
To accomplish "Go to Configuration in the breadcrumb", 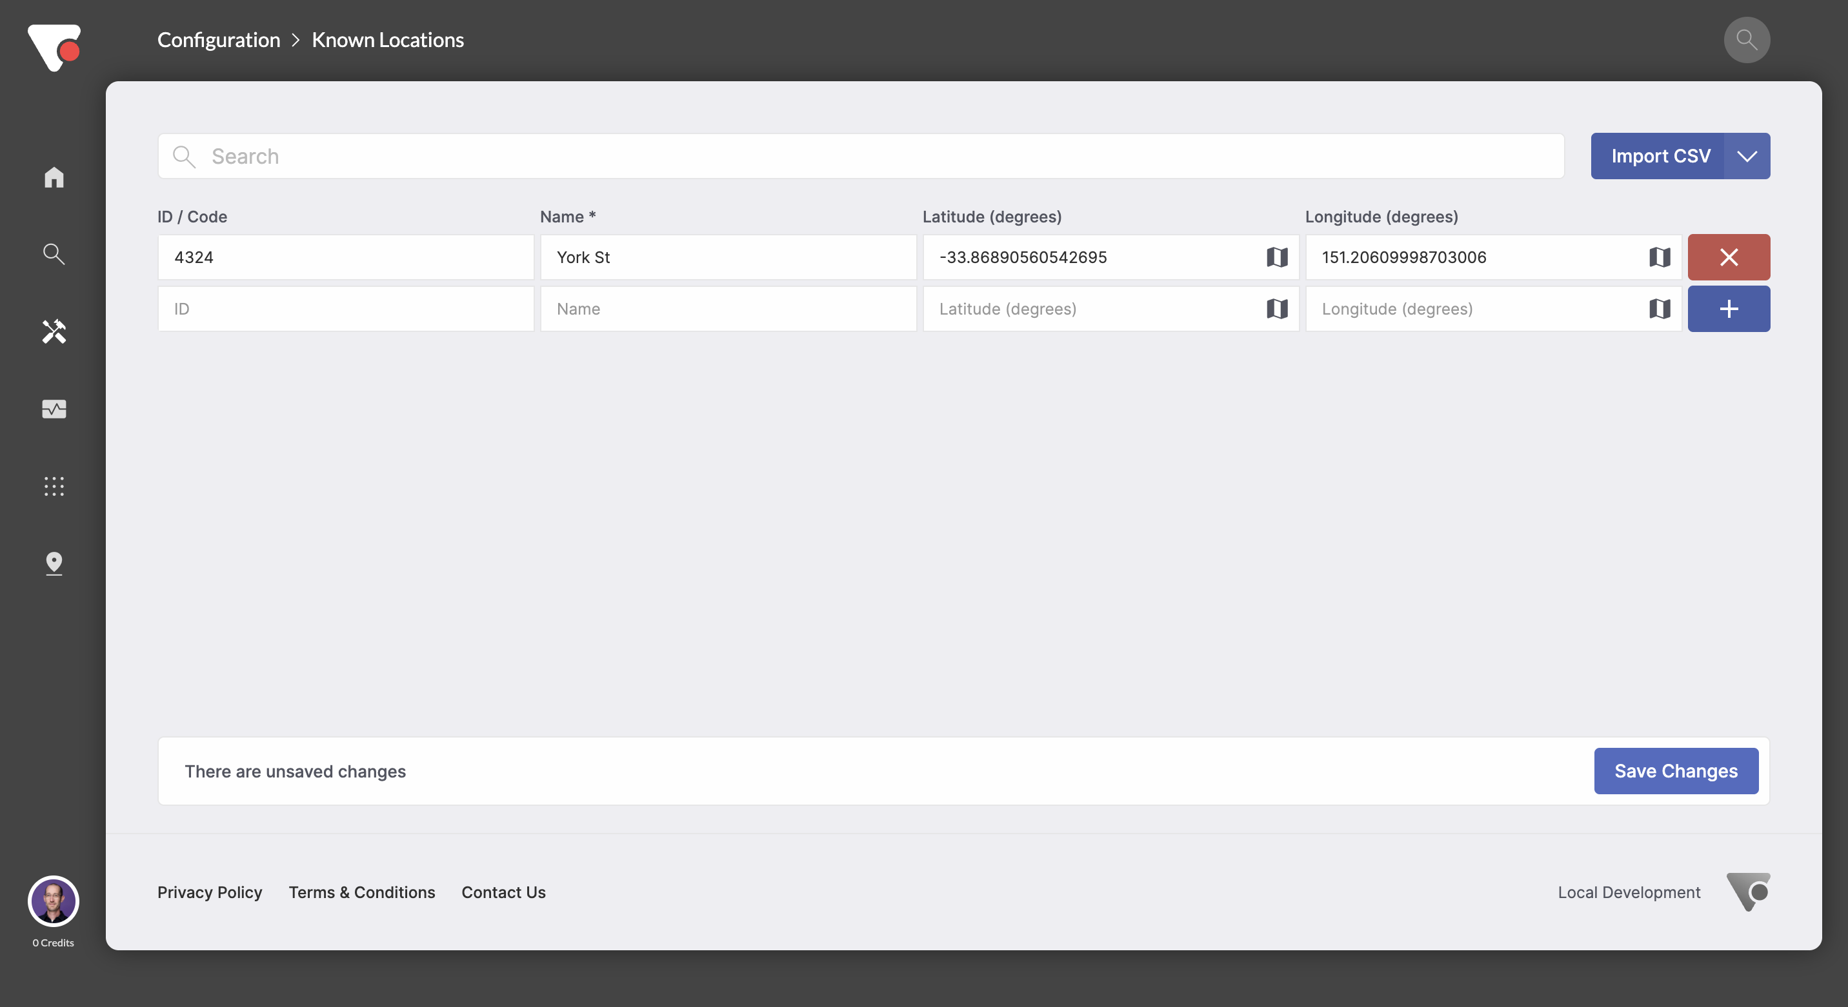I will point(218,39).
